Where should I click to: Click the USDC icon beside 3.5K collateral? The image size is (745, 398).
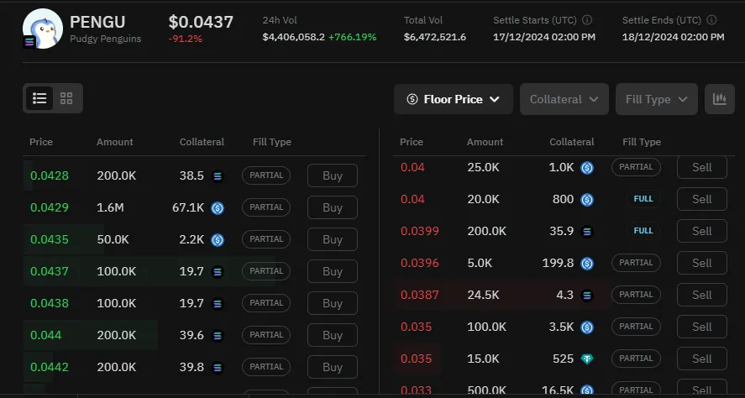(587, 327)
